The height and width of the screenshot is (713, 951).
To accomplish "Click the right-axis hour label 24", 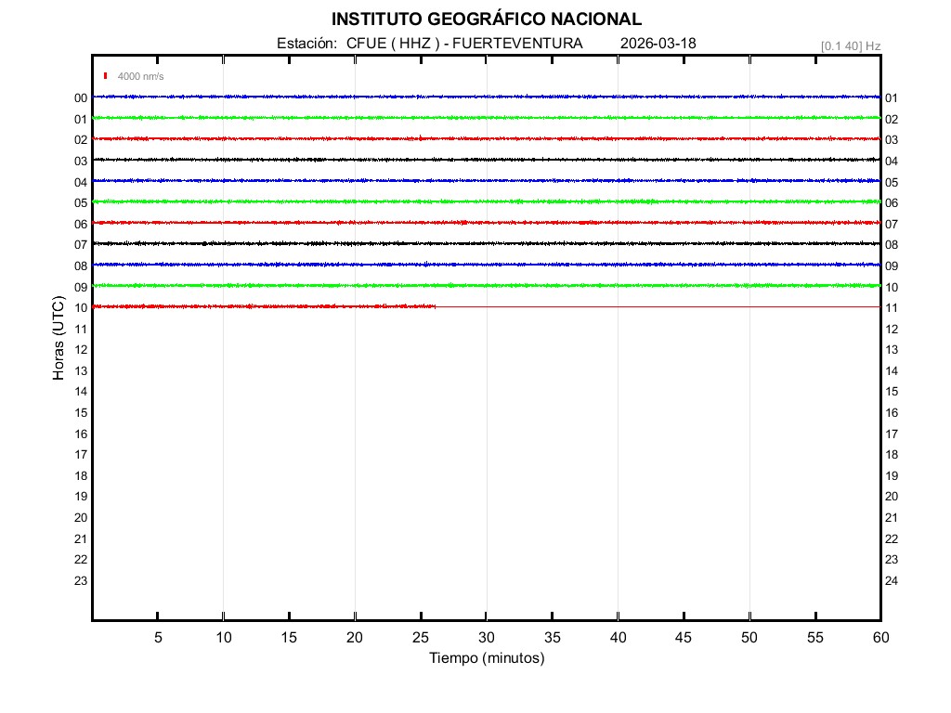I will 891,580.
